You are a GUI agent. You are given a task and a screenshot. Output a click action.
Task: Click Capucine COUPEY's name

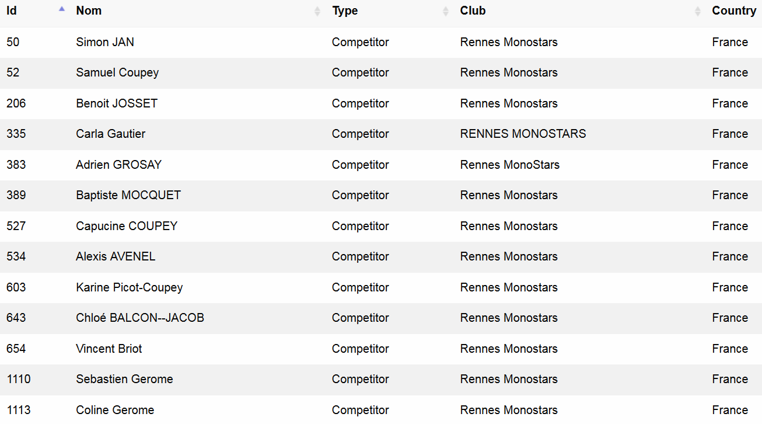(127, 226)
